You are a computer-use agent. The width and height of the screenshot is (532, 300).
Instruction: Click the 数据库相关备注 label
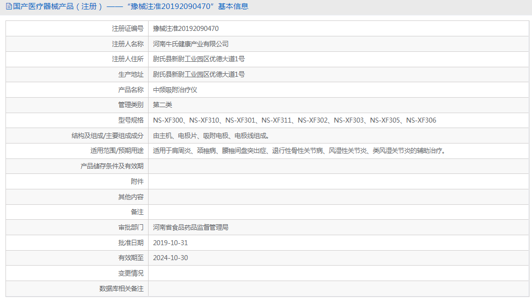tap(122, 289)
